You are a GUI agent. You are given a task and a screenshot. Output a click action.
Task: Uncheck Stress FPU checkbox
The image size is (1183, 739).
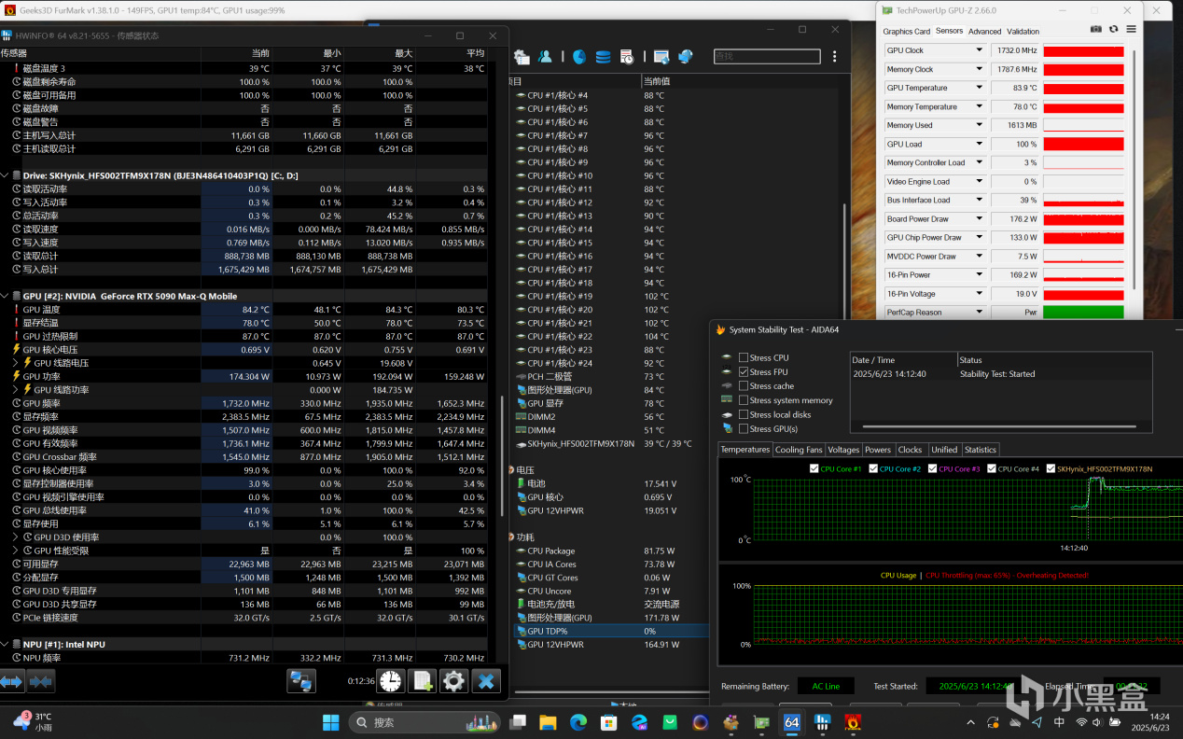[x=744, y=372]
